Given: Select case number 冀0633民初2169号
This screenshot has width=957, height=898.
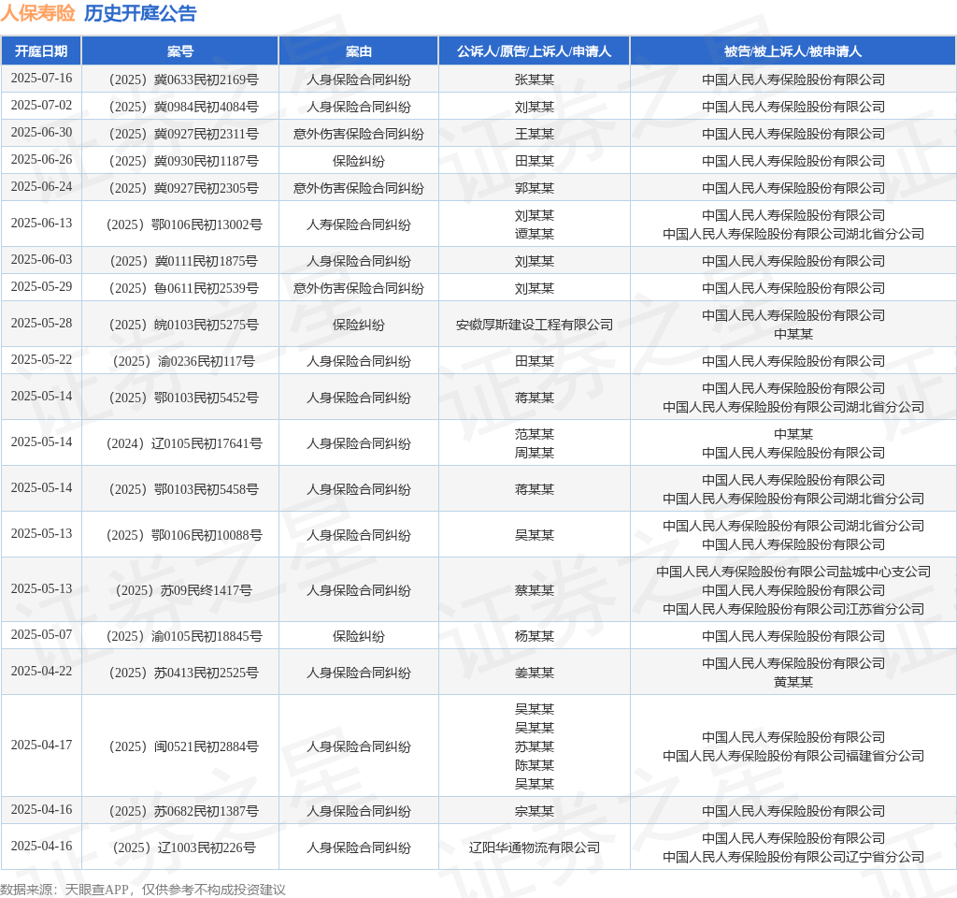Looking at the screenshot, I should coord(184,80).
